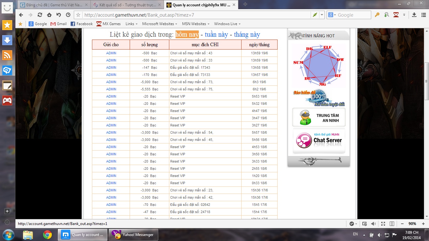The height and width of the screenshot is (241, 429).
Task: Toggle split screen view icon
Action: (392, 224)
